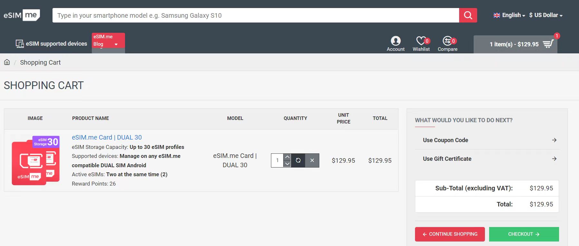The height and width of the screenshot is (246, 579).
Task: Expand the Use Gift Certificate section
Action: [487, 159]
